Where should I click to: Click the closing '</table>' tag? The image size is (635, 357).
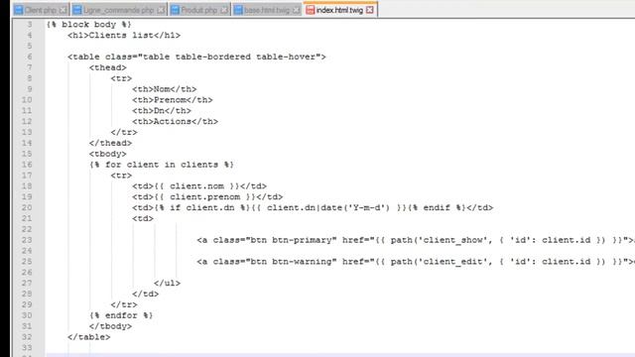(88, 337)
